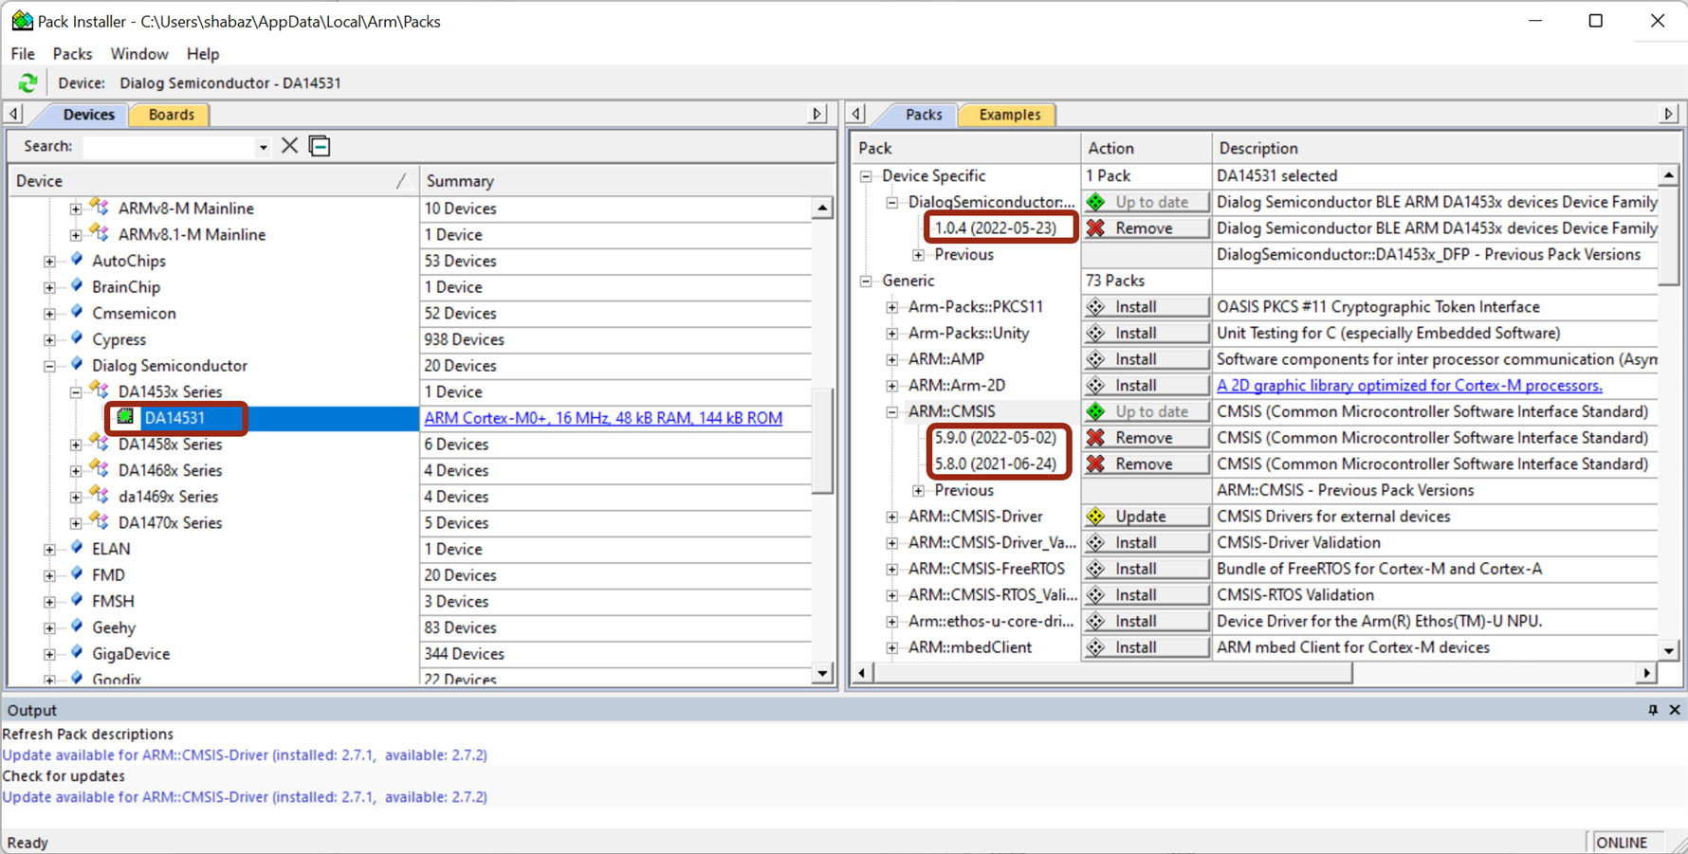Open the Help menu

203,54
